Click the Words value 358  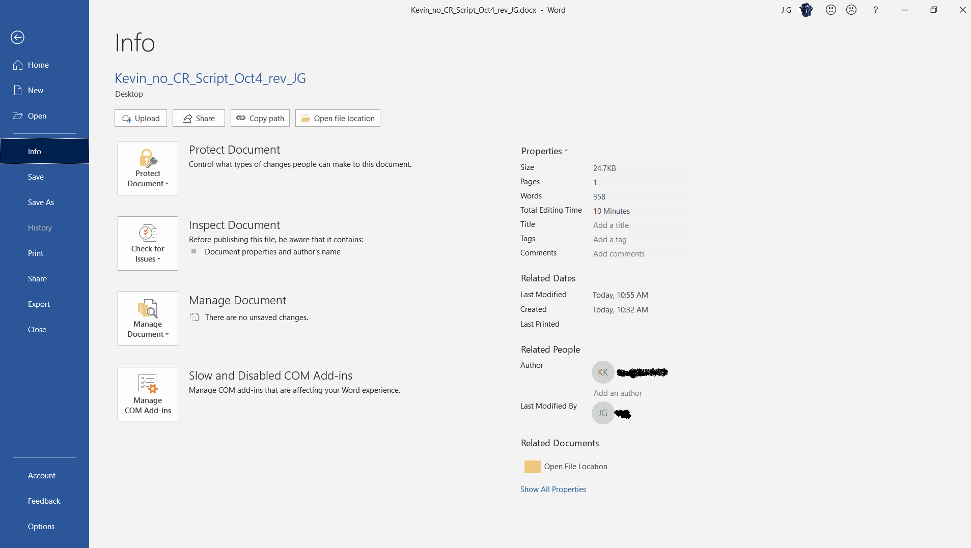click(599, 197)
